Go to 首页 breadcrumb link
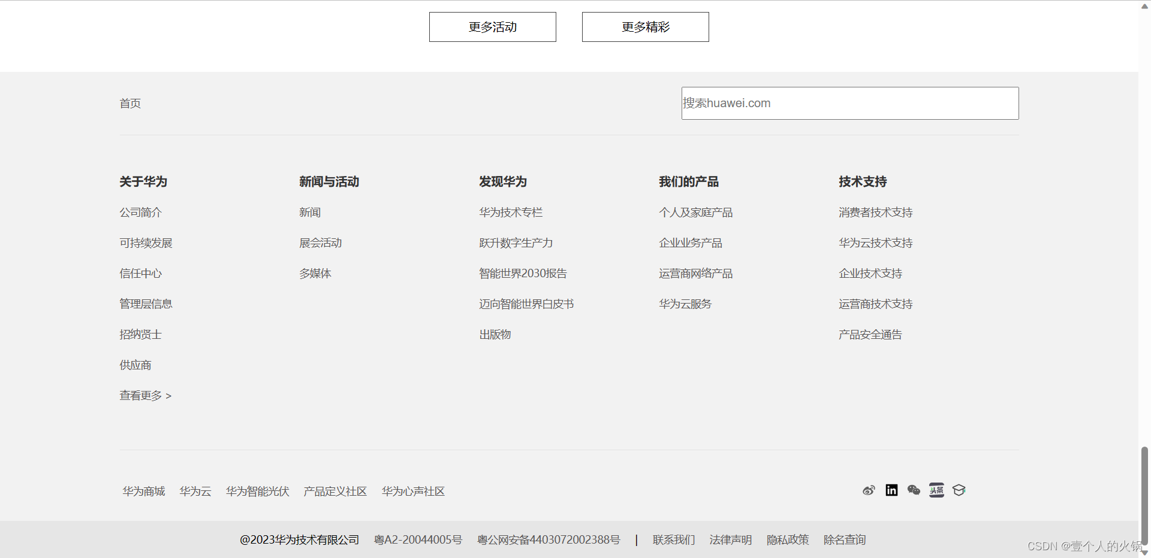 [x=130, y=104]
